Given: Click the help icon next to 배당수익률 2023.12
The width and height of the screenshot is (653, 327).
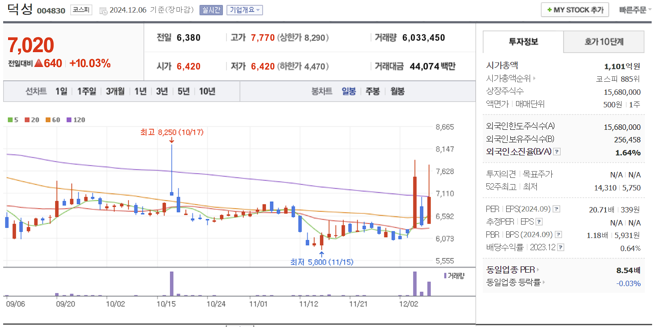Looking at the screenshot, I should [561, 247].
